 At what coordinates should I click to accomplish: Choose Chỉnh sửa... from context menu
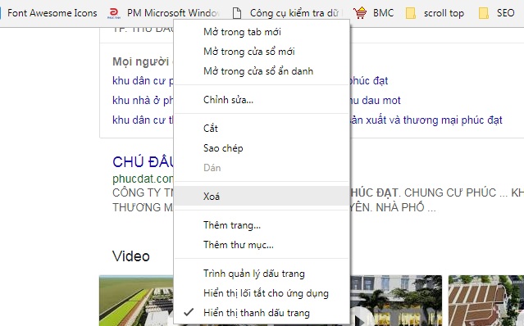click(262, 100)
